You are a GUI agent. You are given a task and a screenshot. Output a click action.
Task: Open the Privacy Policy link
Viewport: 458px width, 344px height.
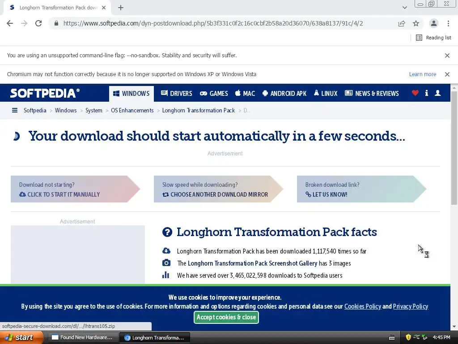pyautogui.click(x=411, y=306)
